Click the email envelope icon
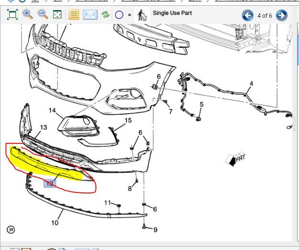The height and width of the screenshot is (250, 299). point(90,15)
